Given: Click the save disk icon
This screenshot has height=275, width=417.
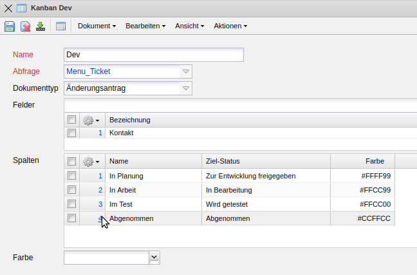Looking at the screenshot, I should 10,26.
